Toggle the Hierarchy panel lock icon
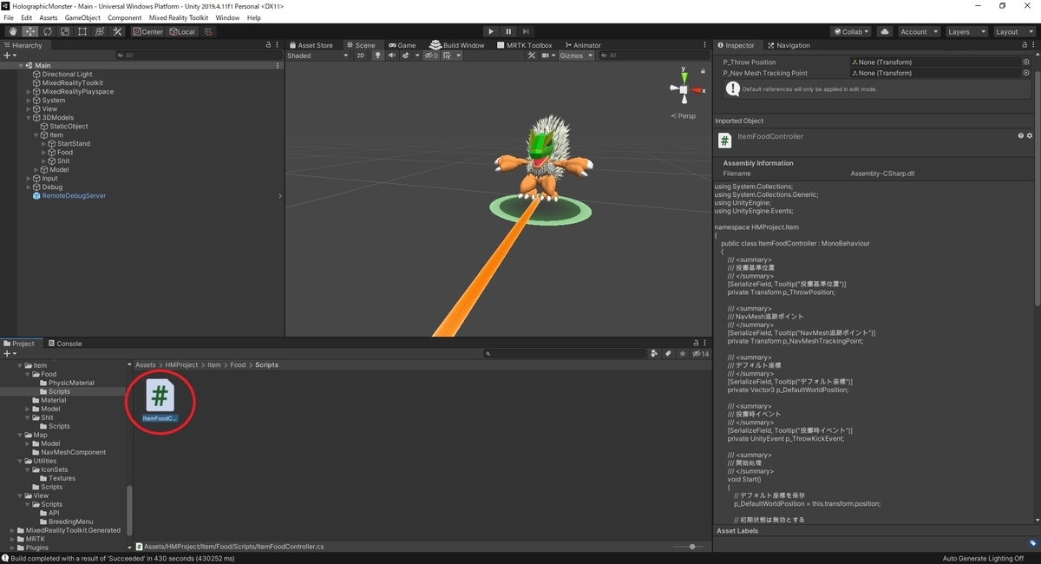This screenshot has width=1041, height=564. point(268,45)
